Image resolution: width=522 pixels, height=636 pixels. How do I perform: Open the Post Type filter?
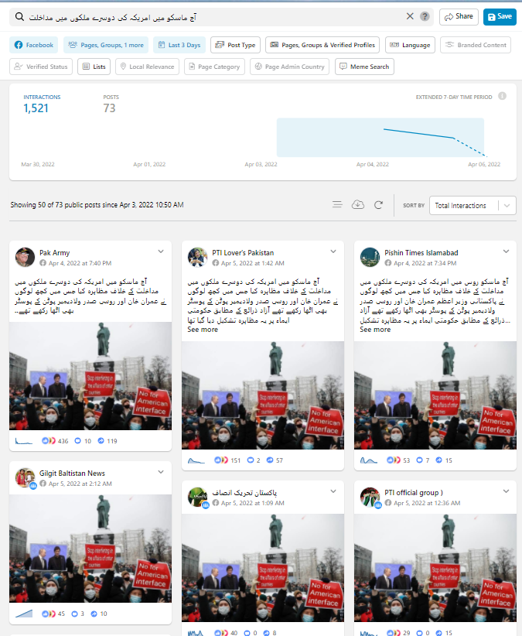235,45
